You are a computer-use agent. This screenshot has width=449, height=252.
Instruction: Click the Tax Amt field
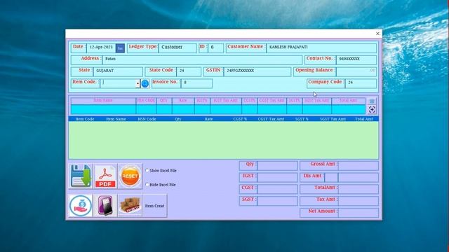point(358,201)
